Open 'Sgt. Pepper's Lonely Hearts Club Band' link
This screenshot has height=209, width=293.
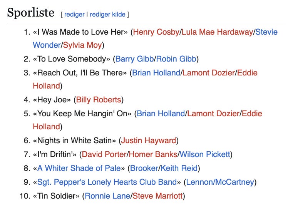click(x=107, y=182)
